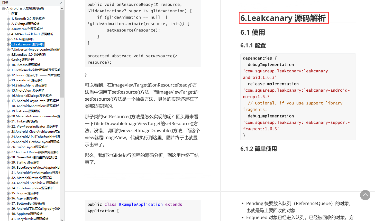This screenshot has width=375, height=221.
Task: Select 1. Retrofit 2.0 源码解析 in outline
Action: pos(28,19)
